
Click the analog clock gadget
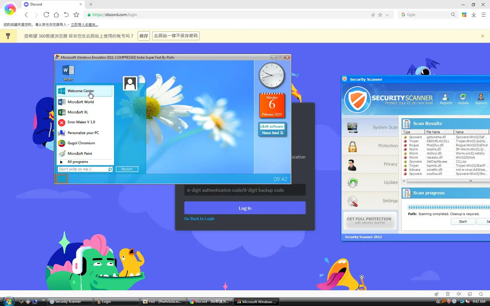pos(272,75)
